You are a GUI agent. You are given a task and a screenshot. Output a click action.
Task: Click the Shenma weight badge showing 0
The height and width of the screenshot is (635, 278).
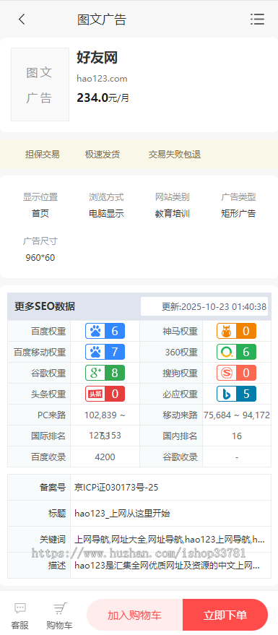(x=236, y=331)
